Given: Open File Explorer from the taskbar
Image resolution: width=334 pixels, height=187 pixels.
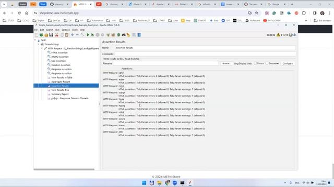Looking at the screenshot, I should [159, 182].
